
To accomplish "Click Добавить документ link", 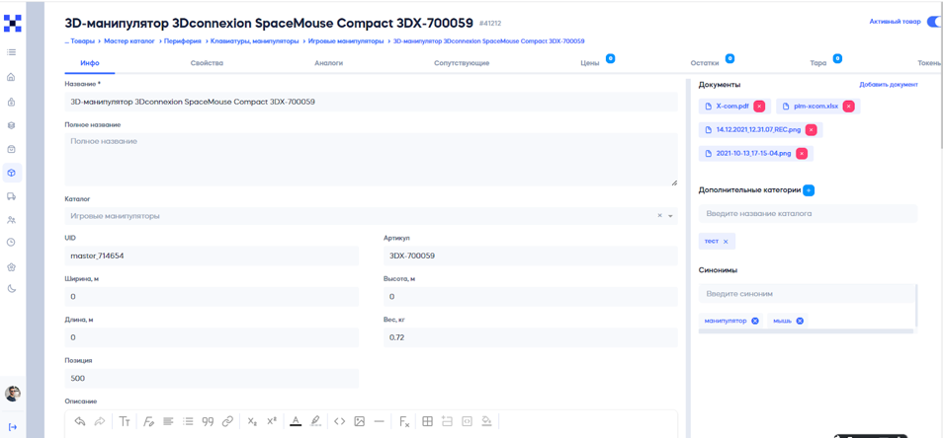I will [889, 85].
